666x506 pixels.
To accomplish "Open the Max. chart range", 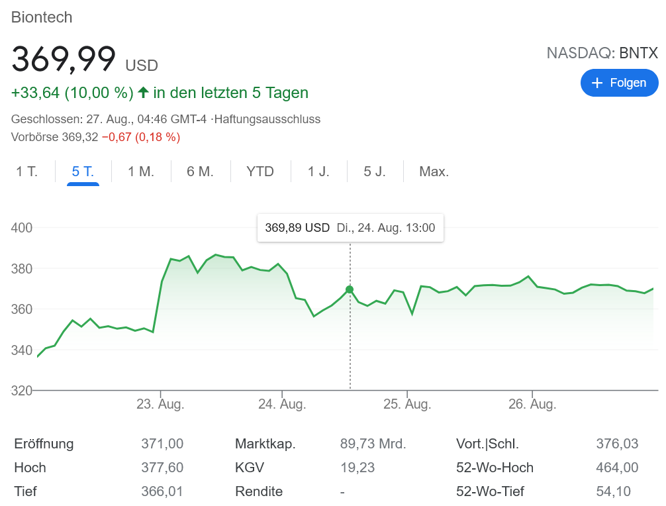I will pos(434,172).
